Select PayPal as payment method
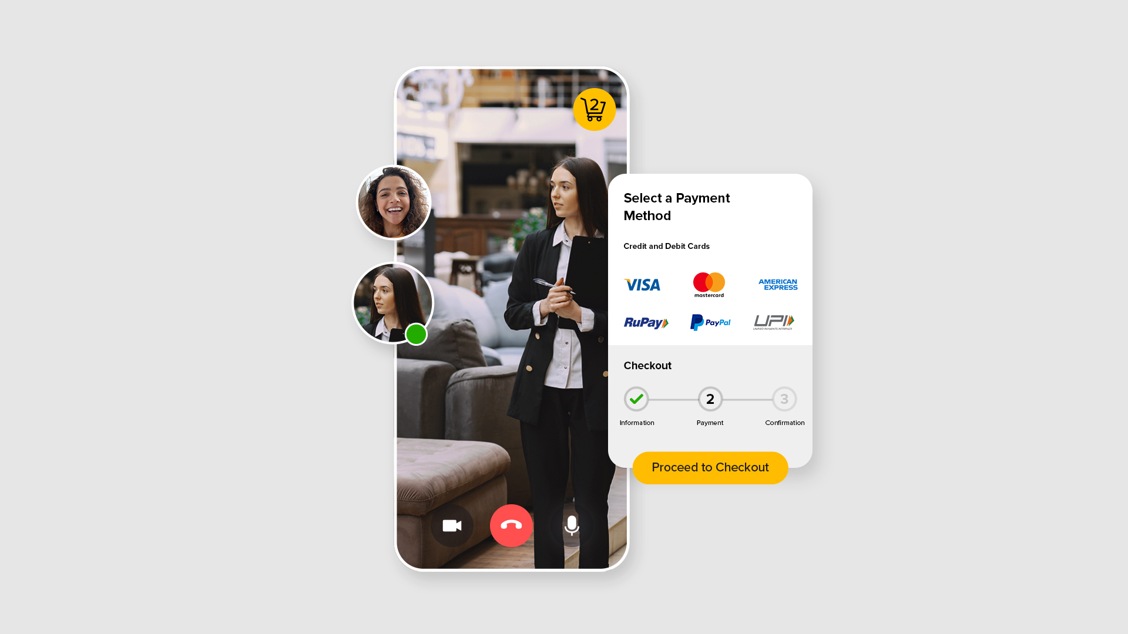 pos(709,321)
